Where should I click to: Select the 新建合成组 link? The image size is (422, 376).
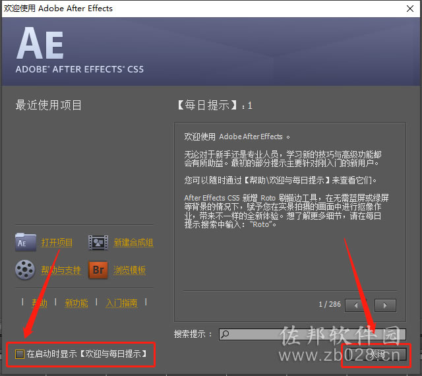pyautogui.click(x=133, y=242)
